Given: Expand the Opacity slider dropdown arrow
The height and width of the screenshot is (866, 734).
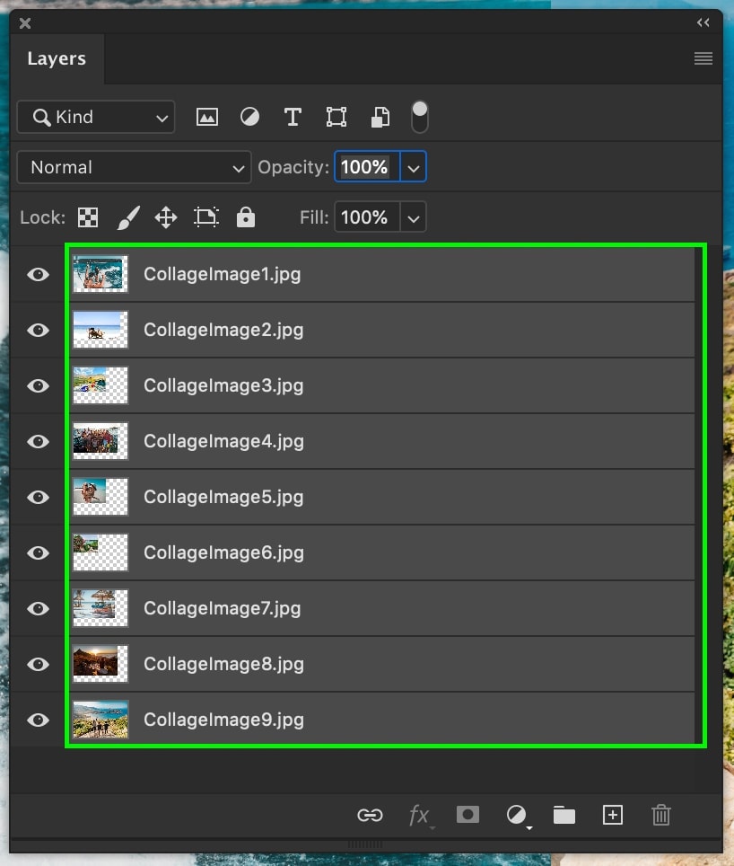Looking at the screenshot, I should [x=414, y=167].
